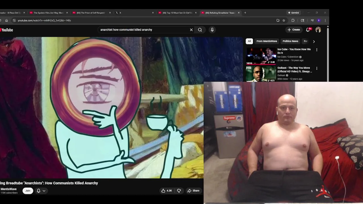
Task: Like the video with 4.3K likes
Action: [x=167, y=191]
